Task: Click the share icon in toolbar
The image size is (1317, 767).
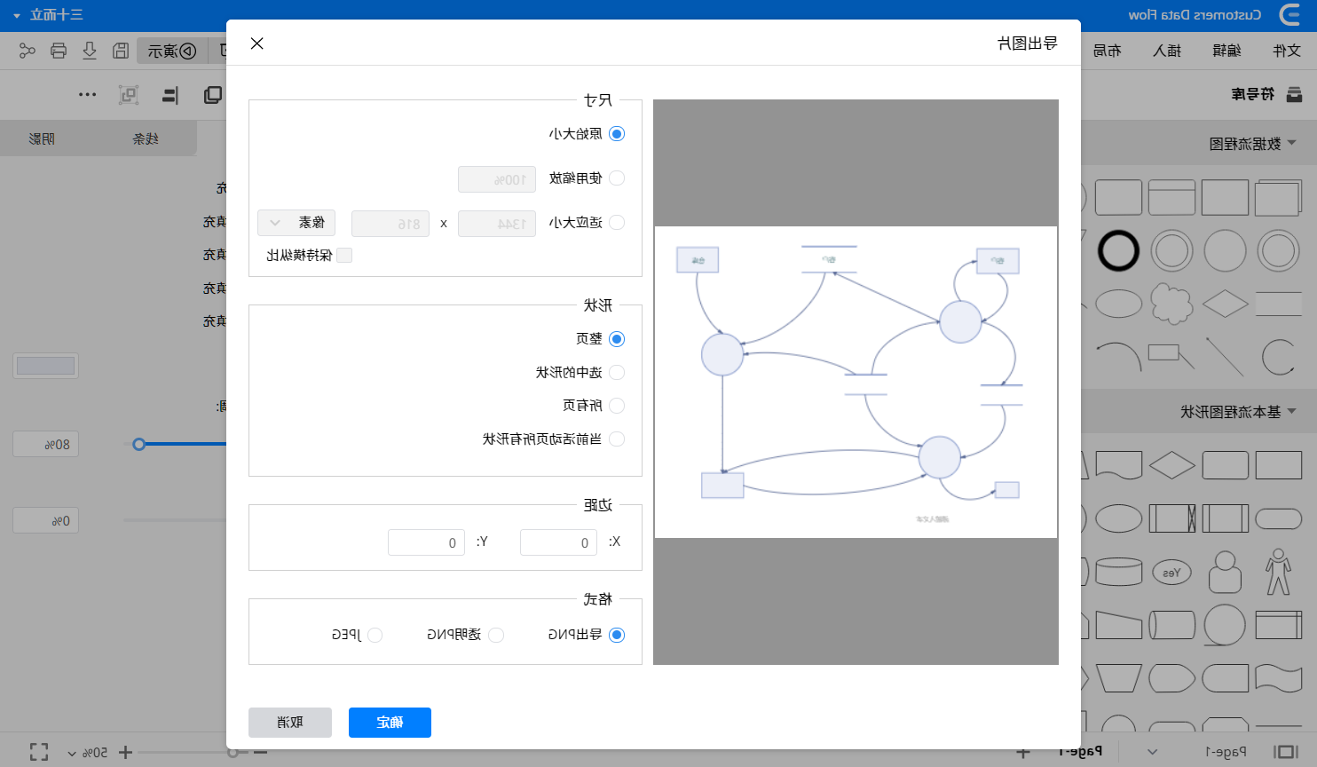Action: pos(28,51)
